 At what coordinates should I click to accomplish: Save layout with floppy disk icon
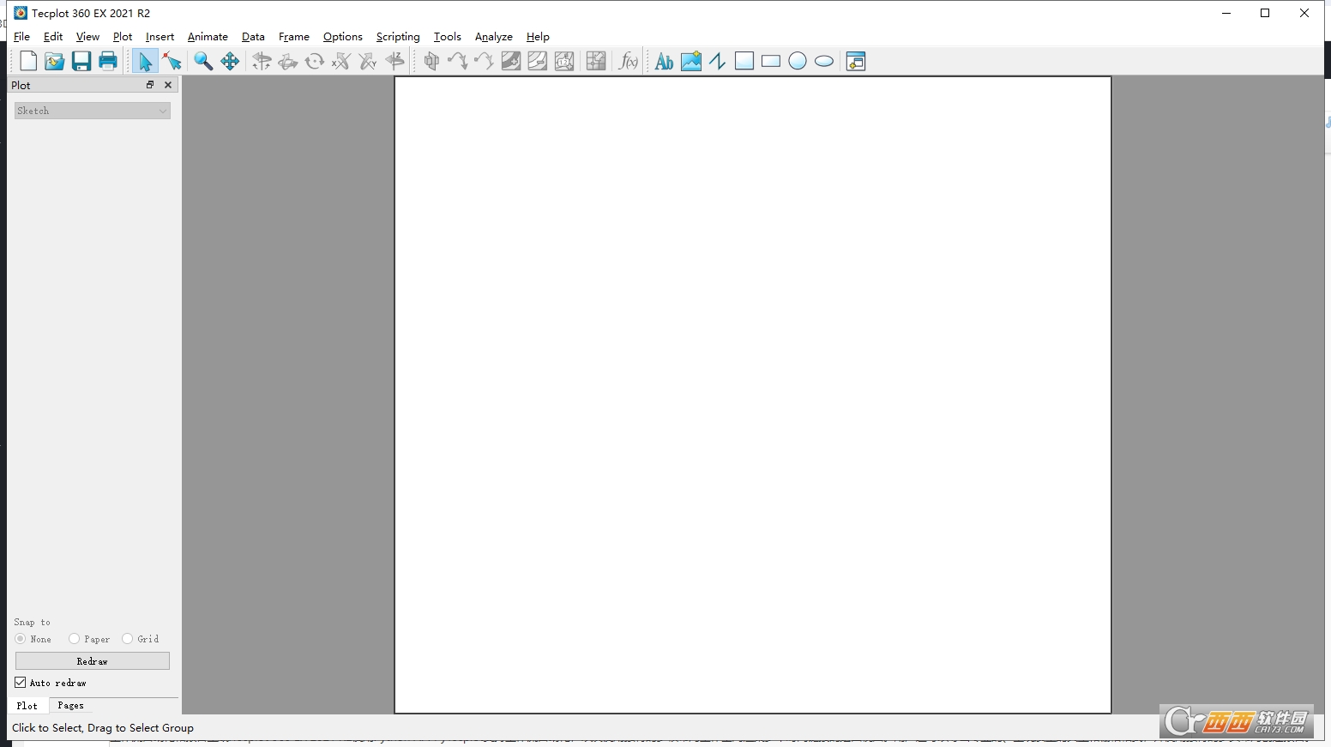(81, 61)
